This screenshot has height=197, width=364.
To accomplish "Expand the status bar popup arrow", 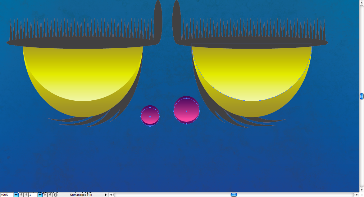I will [106, 195].
